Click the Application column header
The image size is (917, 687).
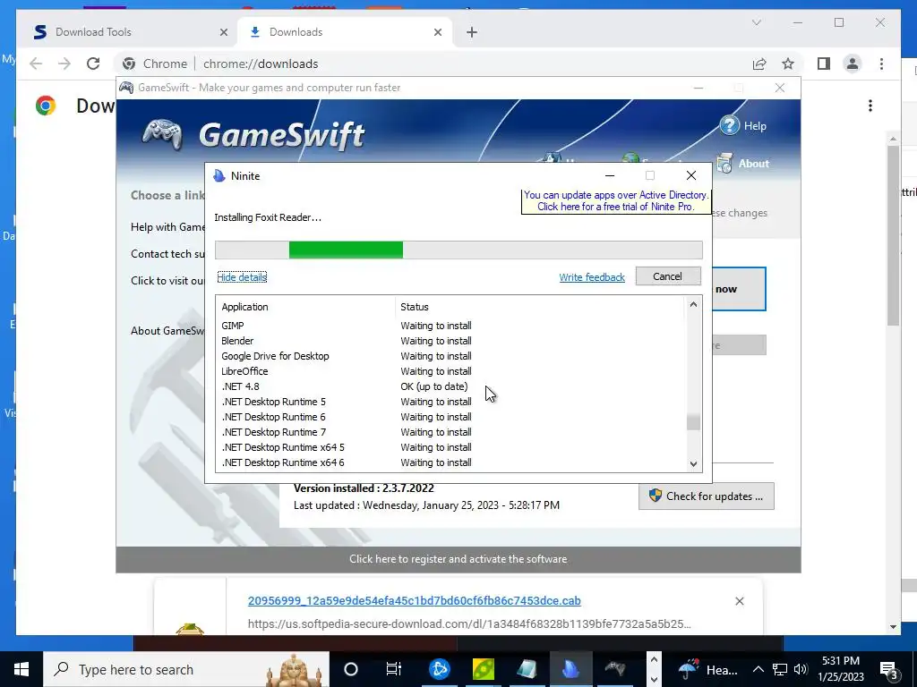306,307
